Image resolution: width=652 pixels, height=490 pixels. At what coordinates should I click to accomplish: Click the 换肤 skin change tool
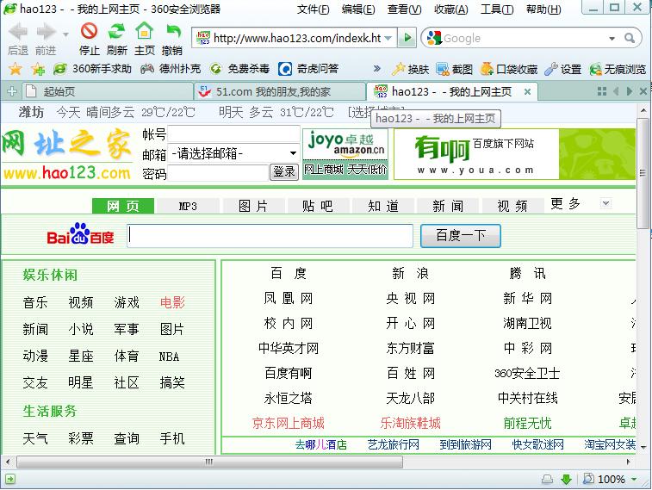[411, 69]
